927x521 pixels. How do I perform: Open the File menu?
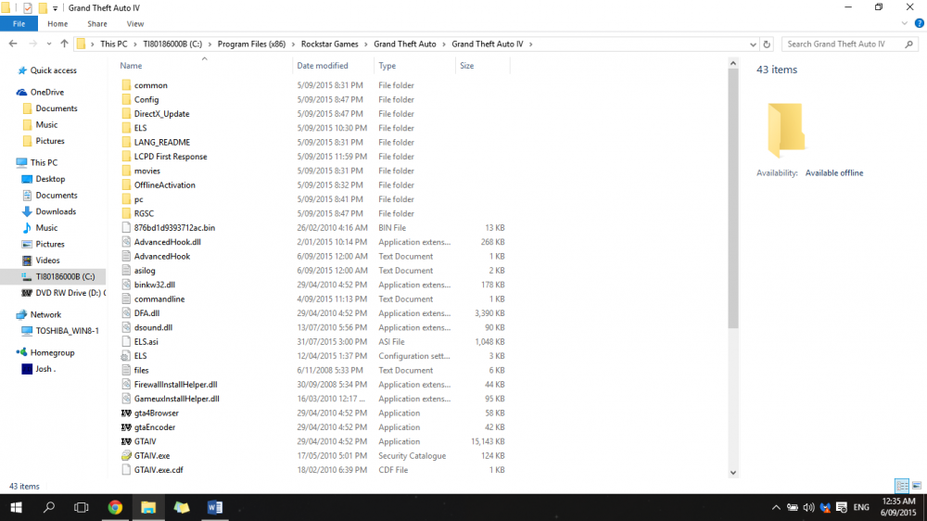point(19,24)
